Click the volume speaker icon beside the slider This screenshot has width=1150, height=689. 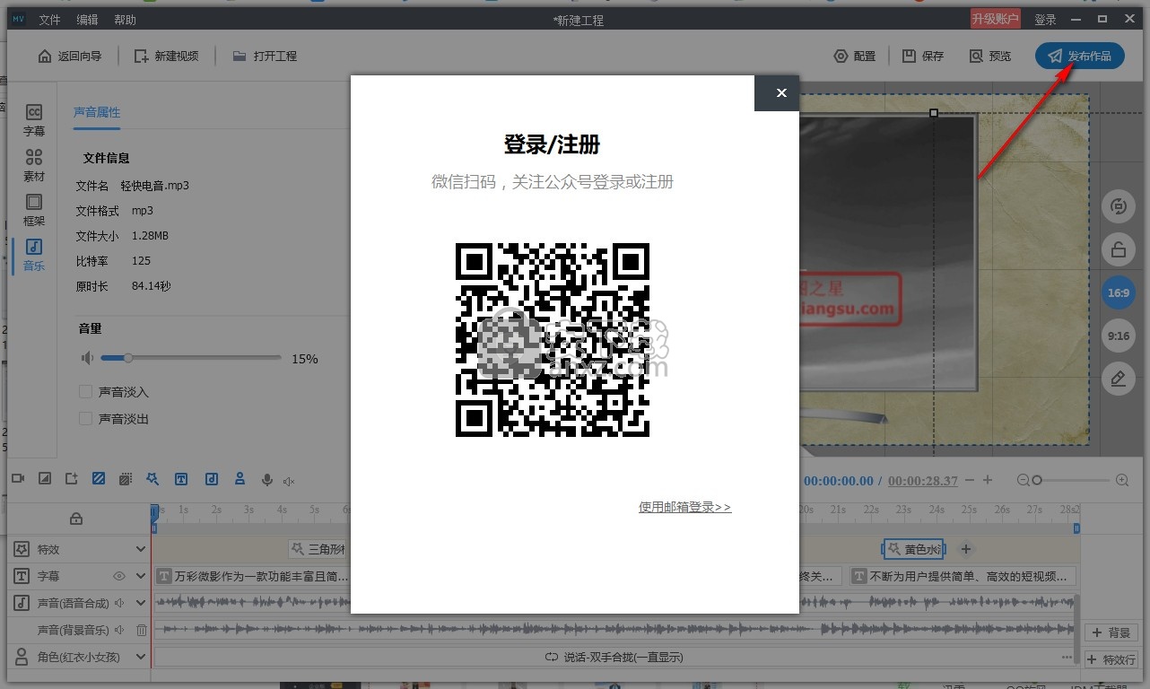pyautogui.click(x=87, y=358)
